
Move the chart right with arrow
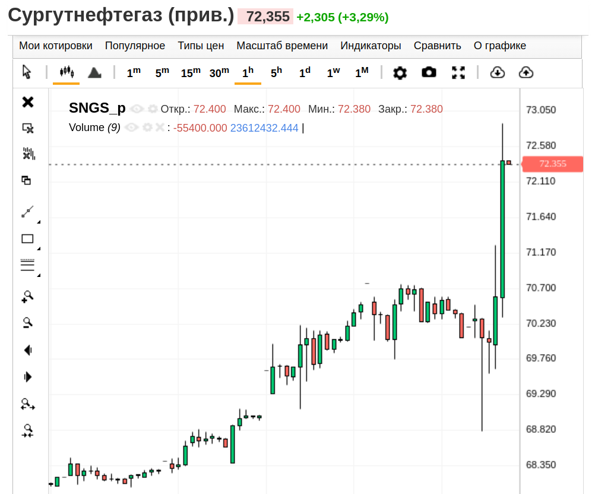[28, 377]
